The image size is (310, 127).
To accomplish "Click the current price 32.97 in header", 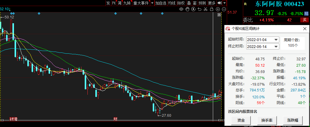I will coord(264,13).
